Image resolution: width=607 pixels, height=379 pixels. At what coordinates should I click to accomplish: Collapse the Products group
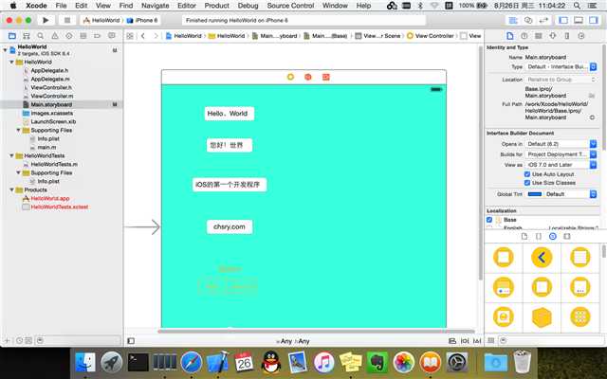coord(12,189)
